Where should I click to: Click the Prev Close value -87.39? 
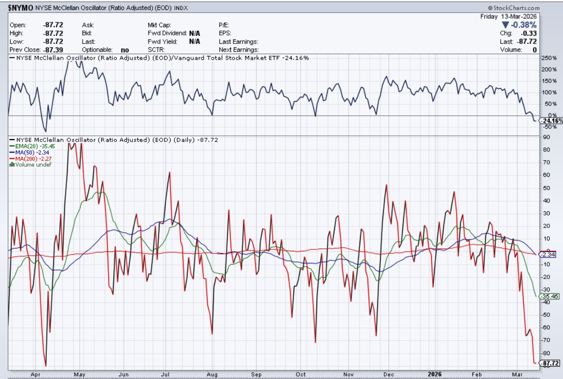coord(53,50)
